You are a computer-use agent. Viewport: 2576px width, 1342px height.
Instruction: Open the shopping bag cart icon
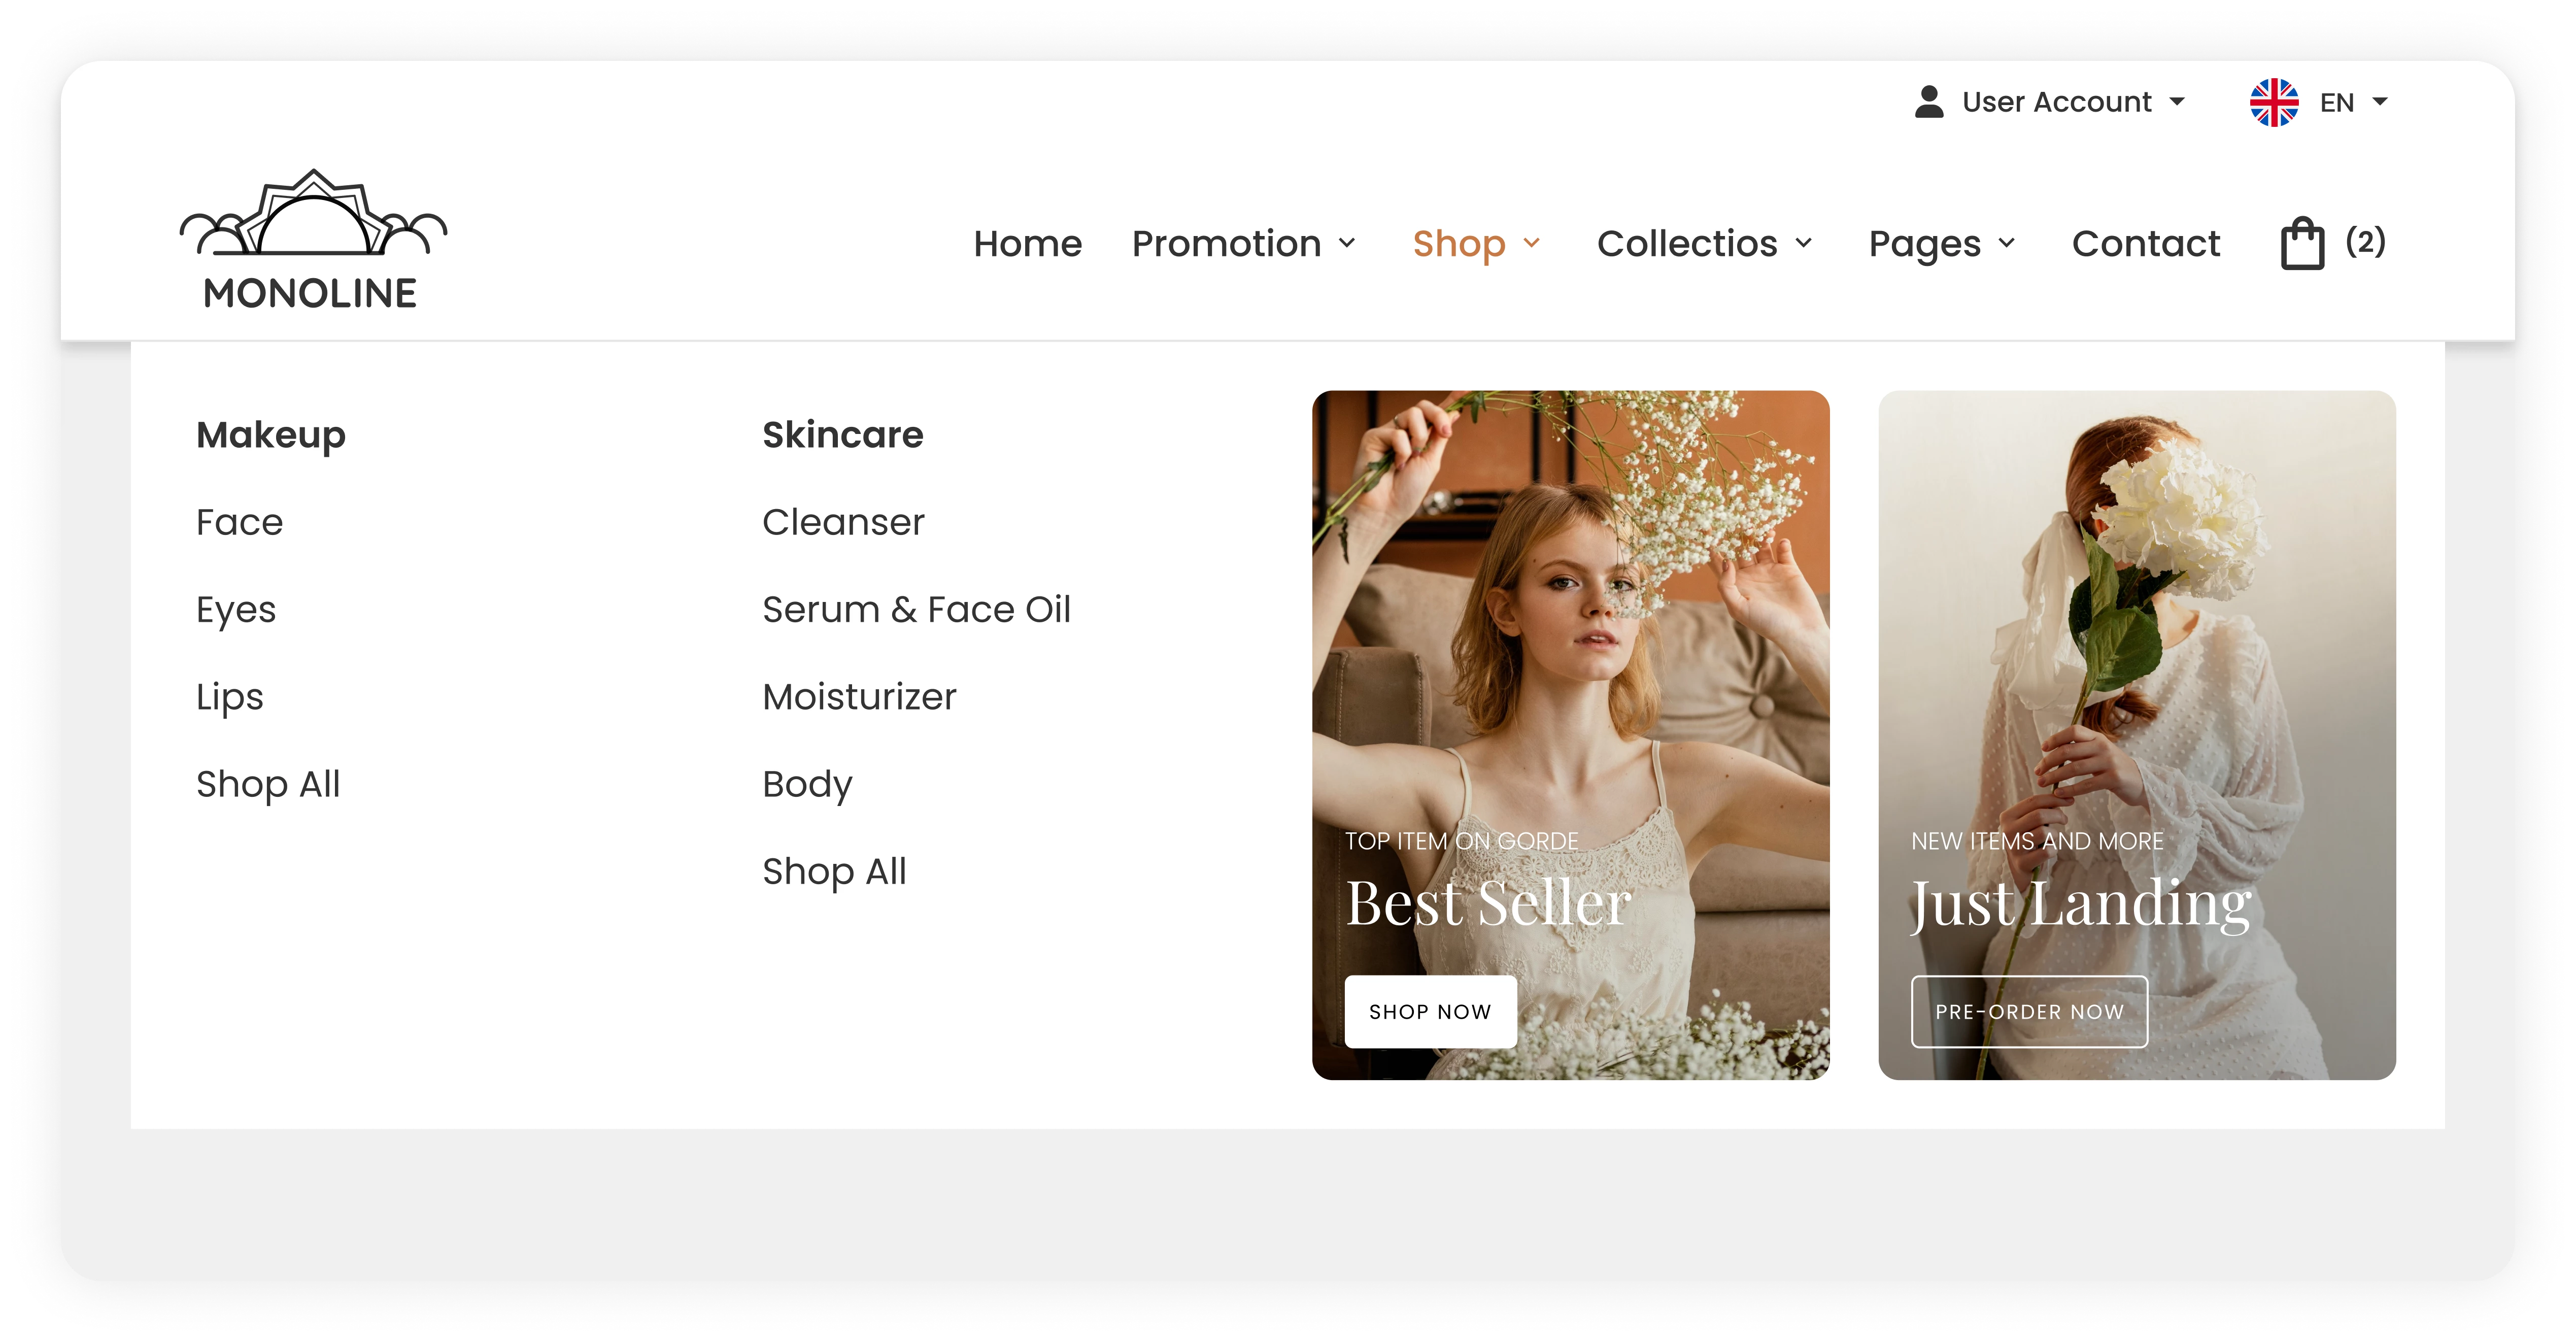click(x=2302, y=243)
